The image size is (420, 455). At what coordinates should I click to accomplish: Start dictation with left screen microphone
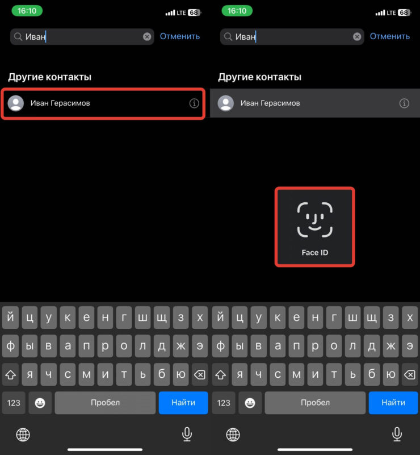click(x=187, y=435)
